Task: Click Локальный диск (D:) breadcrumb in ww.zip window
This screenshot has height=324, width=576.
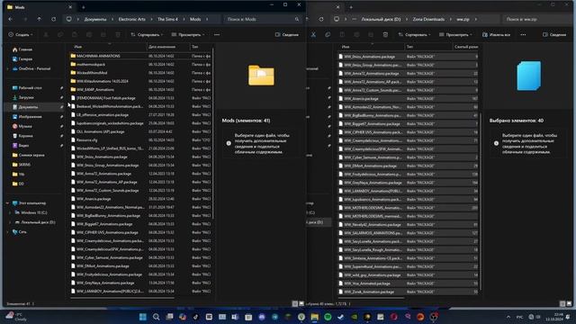Action: (x=381, y=19)
